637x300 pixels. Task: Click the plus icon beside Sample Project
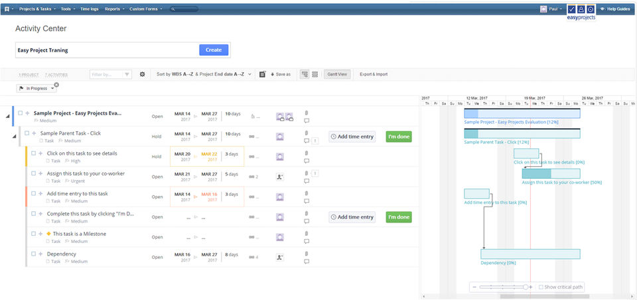click(27, 113)
